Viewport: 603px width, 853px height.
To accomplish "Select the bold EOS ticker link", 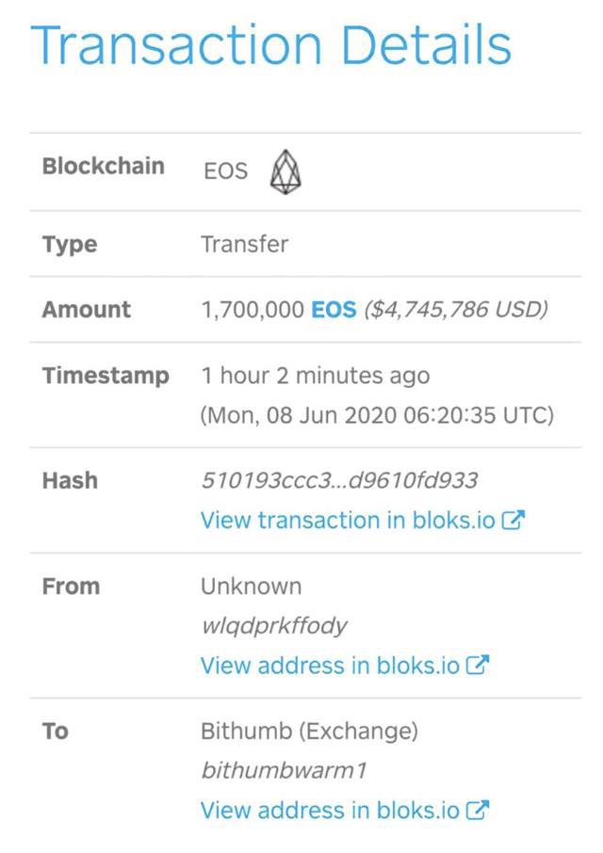I will [333, 309].
